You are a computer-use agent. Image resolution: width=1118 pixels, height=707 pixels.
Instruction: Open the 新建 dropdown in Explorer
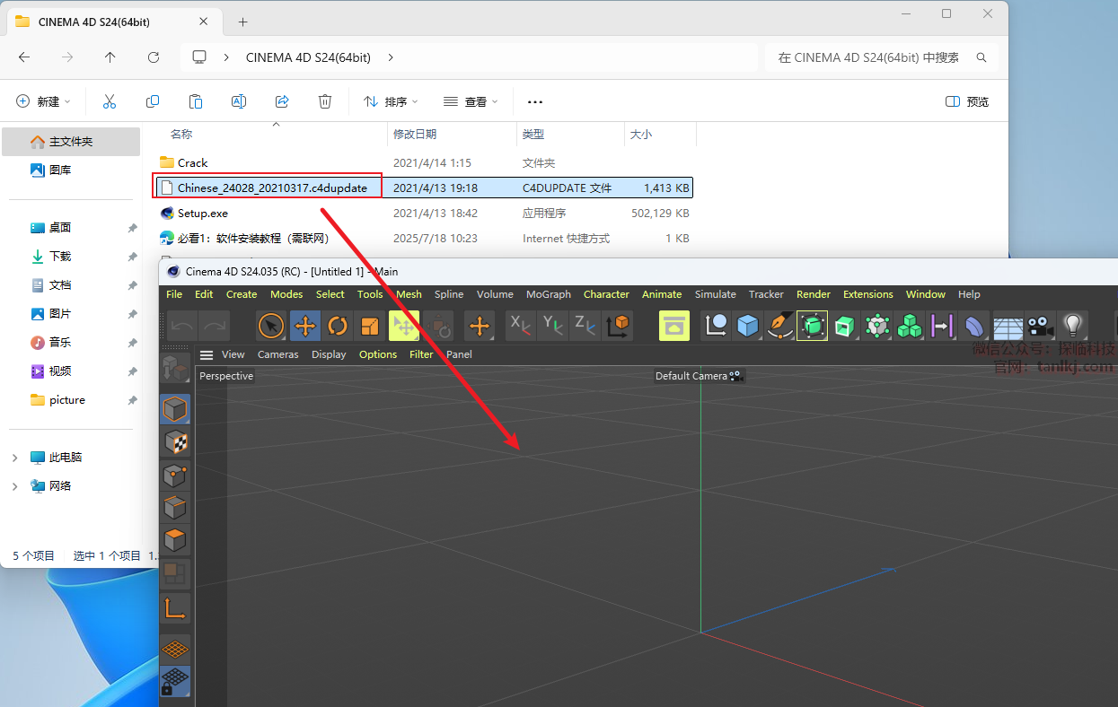tap(43, 101)
